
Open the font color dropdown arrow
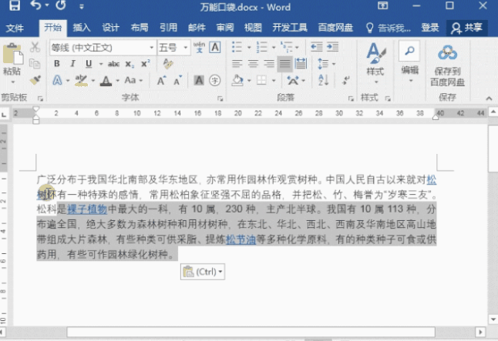117,81
